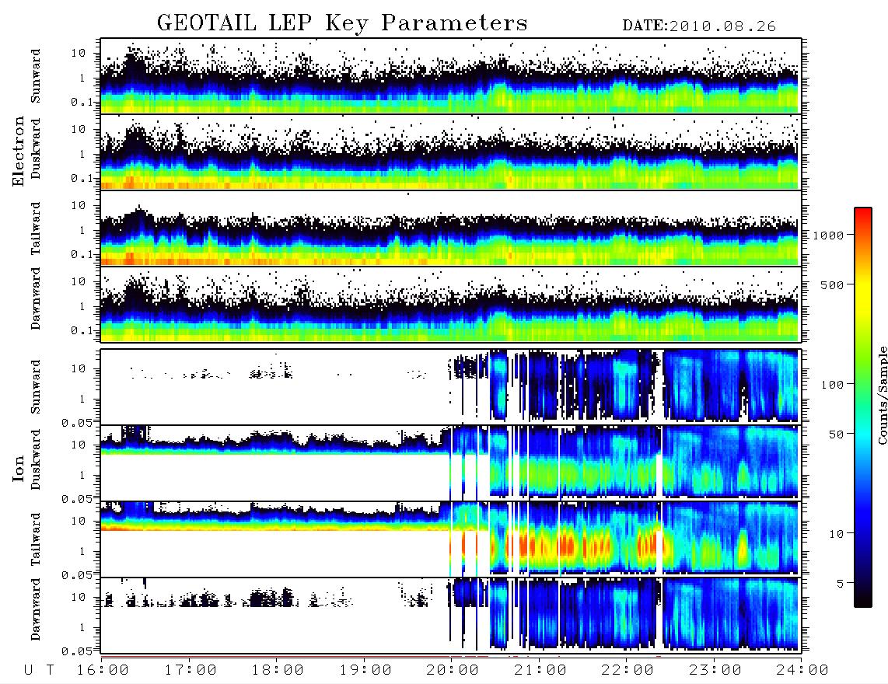
Task: Click the colorbar tick value 100
Action: [832, 385]
